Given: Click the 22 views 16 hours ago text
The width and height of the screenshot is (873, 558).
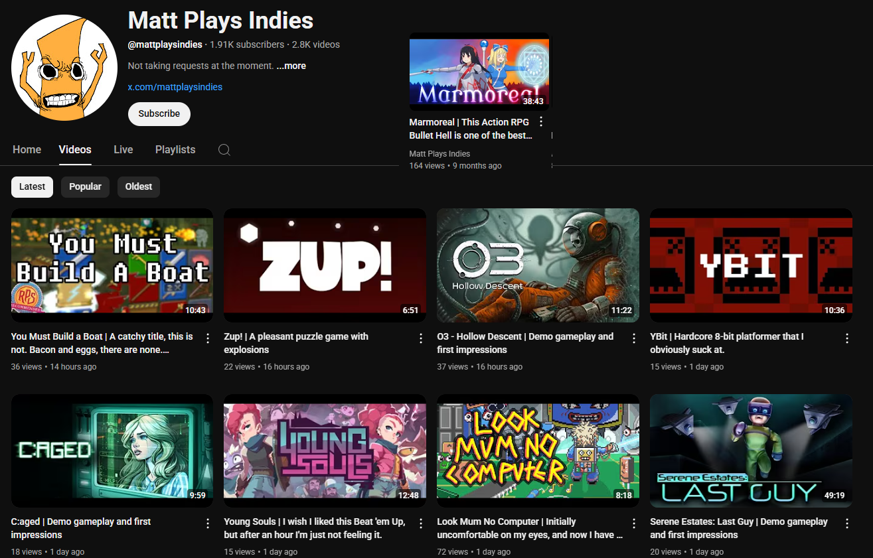Looking at the screenshot, I should pos(267,367).
